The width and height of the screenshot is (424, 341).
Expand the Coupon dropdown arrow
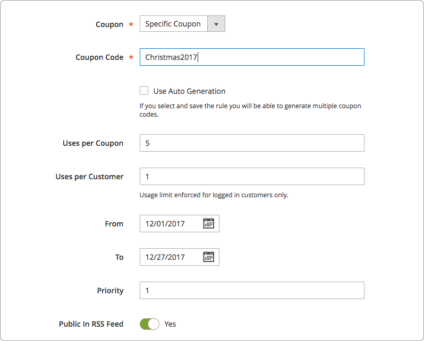[216, 24]
